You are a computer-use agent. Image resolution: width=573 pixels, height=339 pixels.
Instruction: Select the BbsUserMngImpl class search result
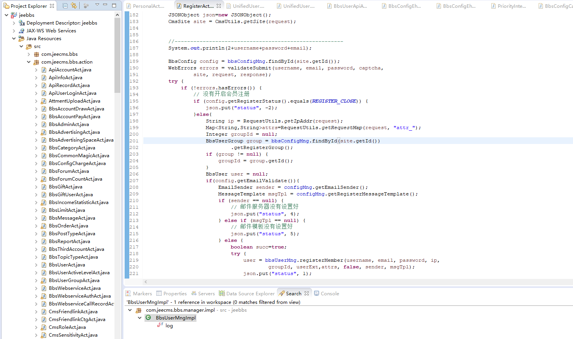click(175, 318)
